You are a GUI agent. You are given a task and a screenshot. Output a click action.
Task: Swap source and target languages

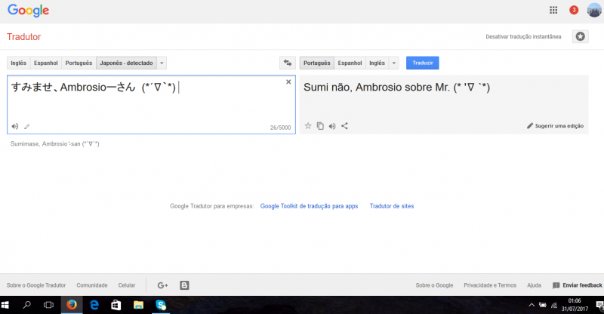pos(288,63)
